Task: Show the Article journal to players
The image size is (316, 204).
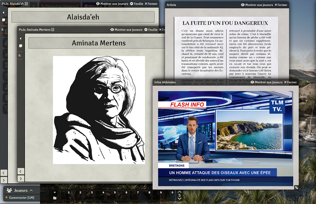Action: [x=257, y=5]
